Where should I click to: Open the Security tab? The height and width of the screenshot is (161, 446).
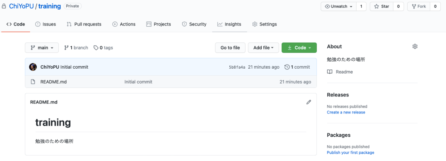point(194,24)
